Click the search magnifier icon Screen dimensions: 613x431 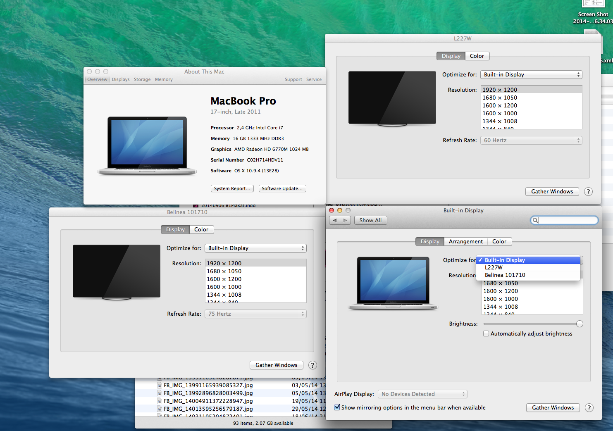535,220
